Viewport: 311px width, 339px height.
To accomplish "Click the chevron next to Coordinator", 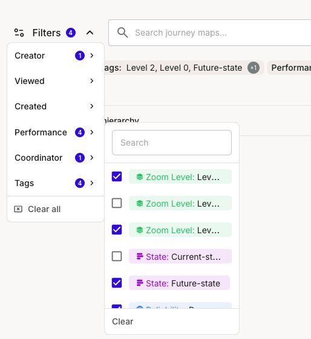I will click(x=92, y=158).
